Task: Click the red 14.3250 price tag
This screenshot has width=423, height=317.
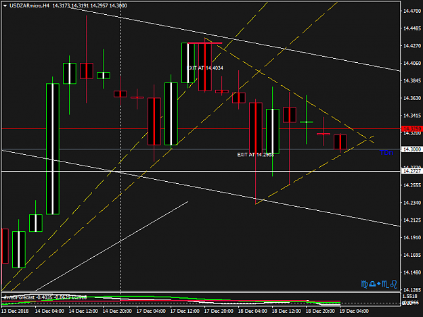Action: click(x=412, y=128)
